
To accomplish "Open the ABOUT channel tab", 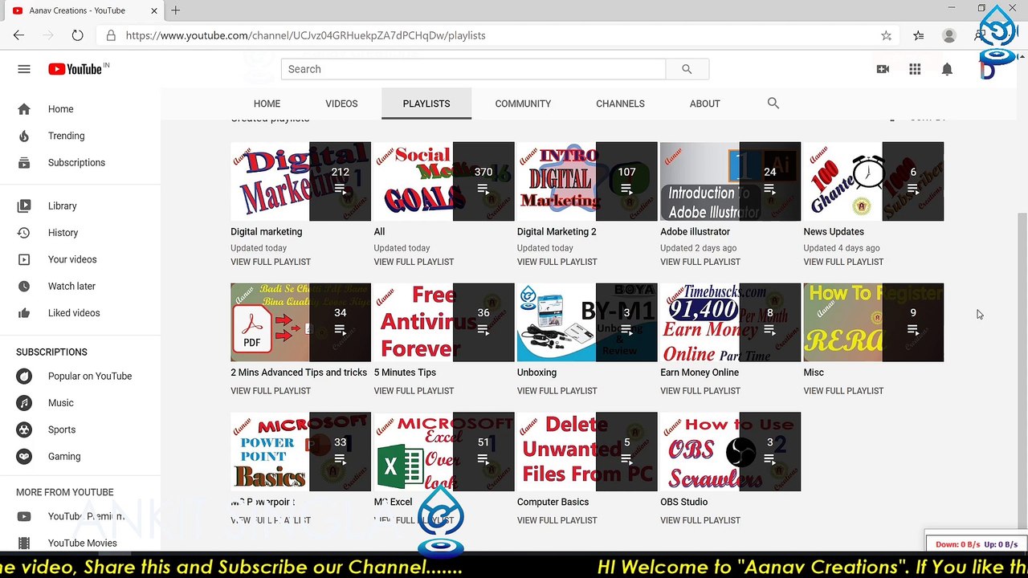I will tap(704, 104).
